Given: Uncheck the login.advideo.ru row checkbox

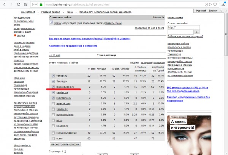Looking at the screenshot, I should (53, 87).
